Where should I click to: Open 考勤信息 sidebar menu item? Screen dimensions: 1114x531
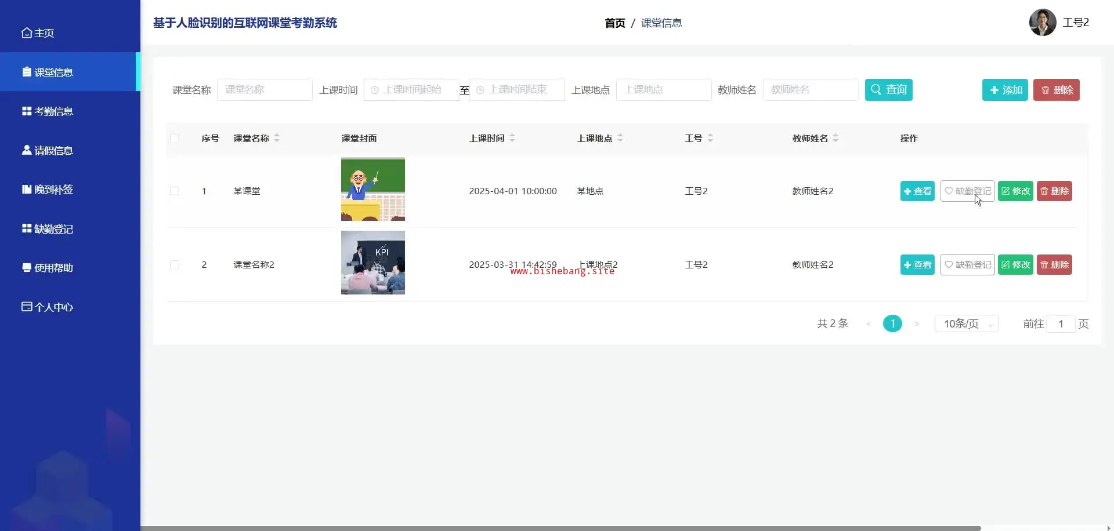[x=70, y=111]
